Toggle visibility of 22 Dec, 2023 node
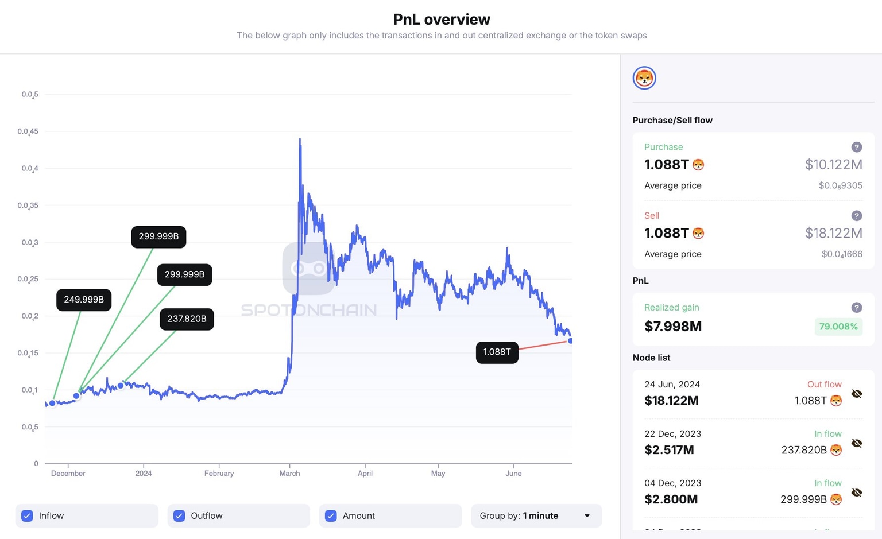The height and width of the screenshot is (539, 882). click(857, 443)
